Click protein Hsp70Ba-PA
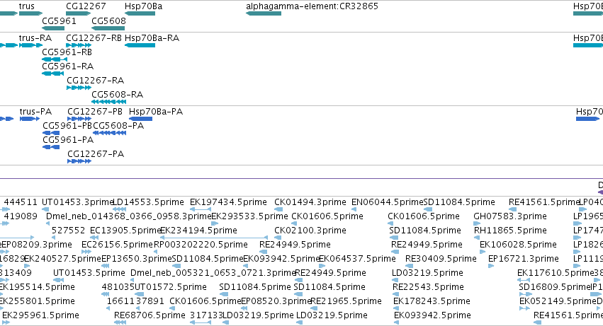Screen dimensions: 603x326 pyautogui.click(x=156, y=112)
